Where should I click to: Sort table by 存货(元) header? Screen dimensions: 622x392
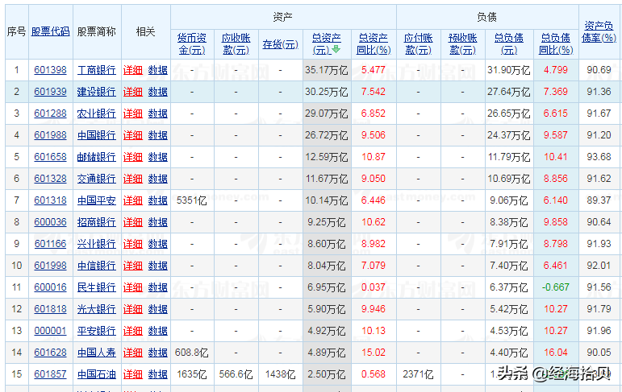point(281,44)
